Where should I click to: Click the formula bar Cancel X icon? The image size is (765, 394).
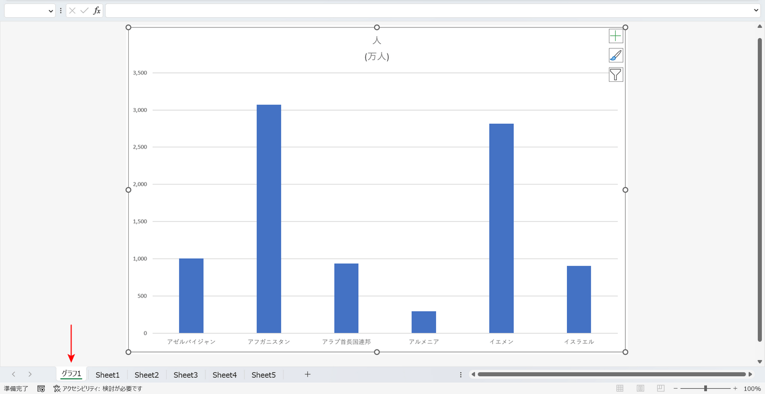(x=73, y=10)
